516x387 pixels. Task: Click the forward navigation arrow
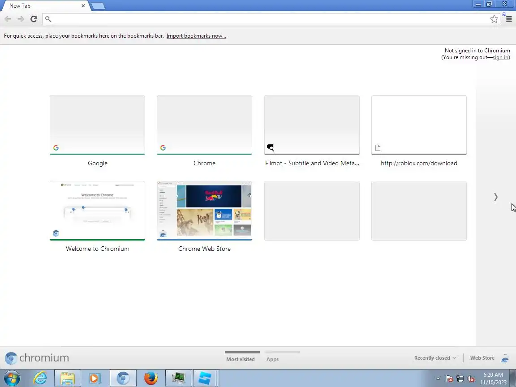21,19
